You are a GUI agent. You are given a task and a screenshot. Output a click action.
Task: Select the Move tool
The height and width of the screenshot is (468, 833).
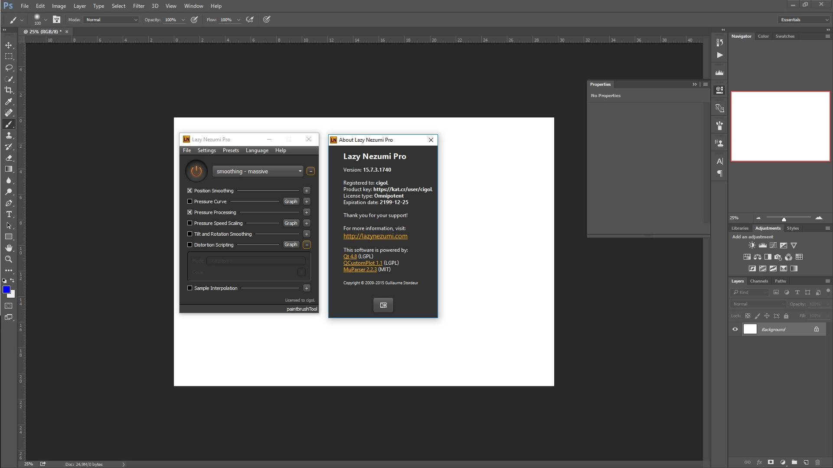pos(9,45)
